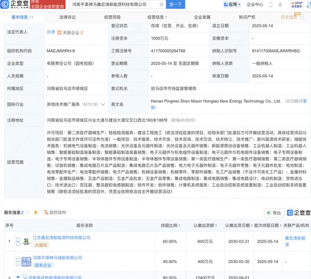311x279 pixels.
Task: Click 400万元 contribution cell
Action: [x=205, y=262]
